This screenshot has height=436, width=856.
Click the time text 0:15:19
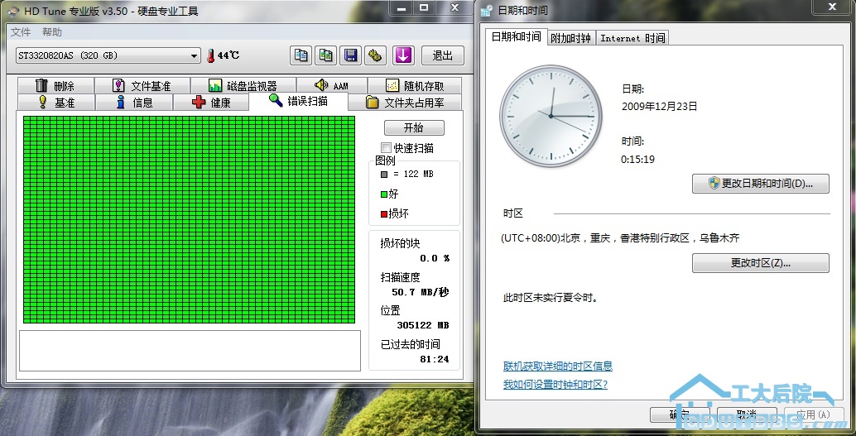pyautogui.click(x=638, y=160)
